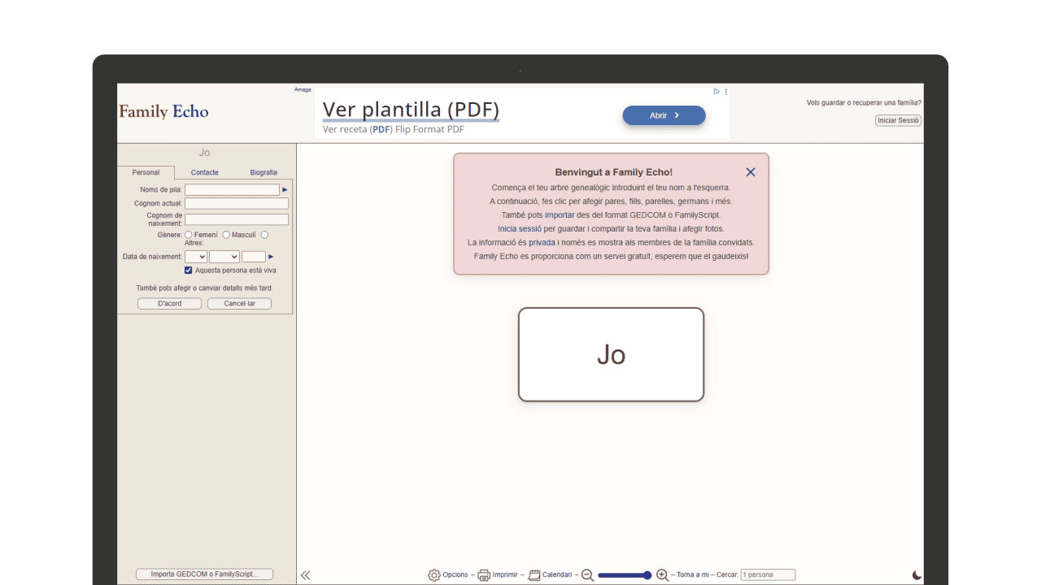This screenshot has width=1041, height=585.
Task: Click the Imprimir text link
Action: coord(505,575)
